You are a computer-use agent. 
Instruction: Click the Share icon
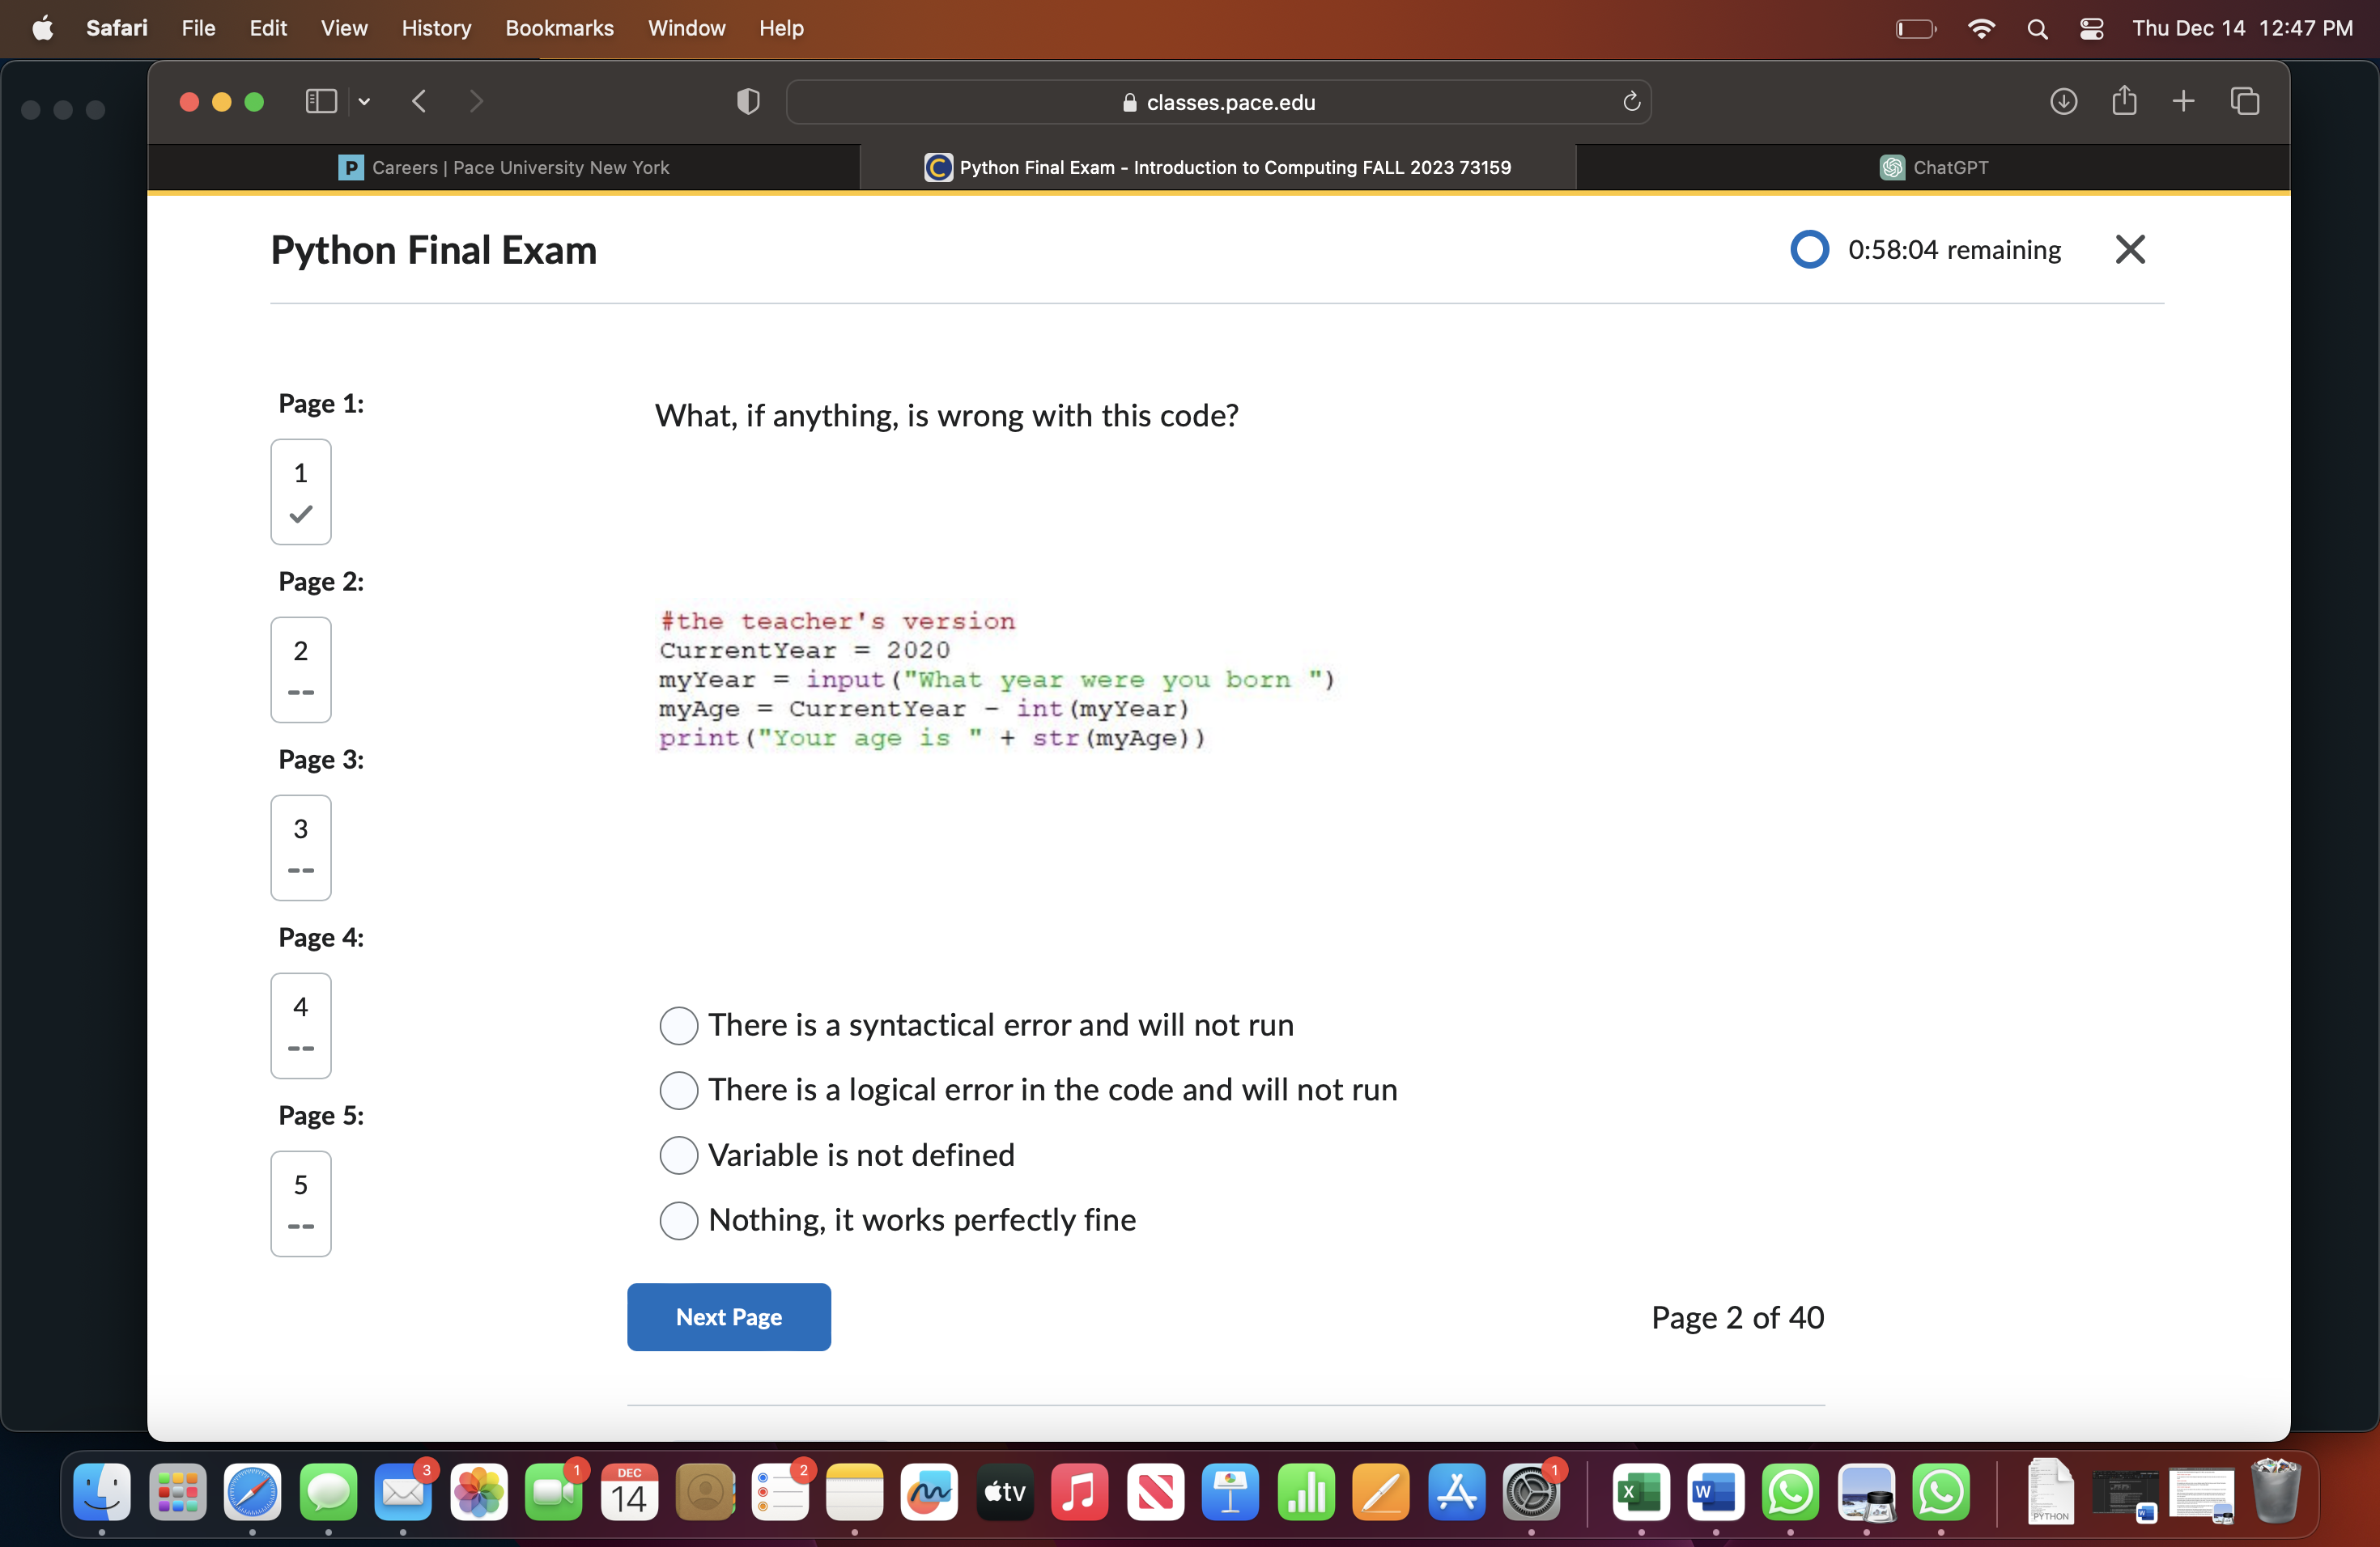tap(2124, 101)
